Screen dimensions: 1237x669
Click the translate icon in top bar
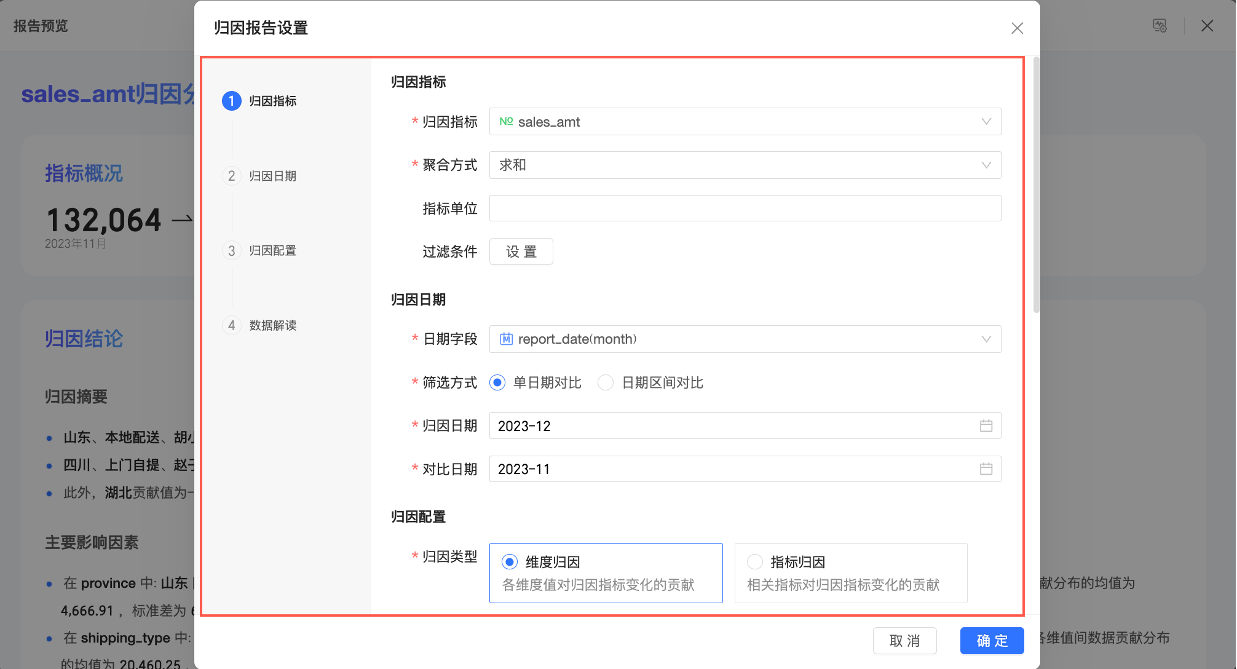click(x=1160, y=26)
